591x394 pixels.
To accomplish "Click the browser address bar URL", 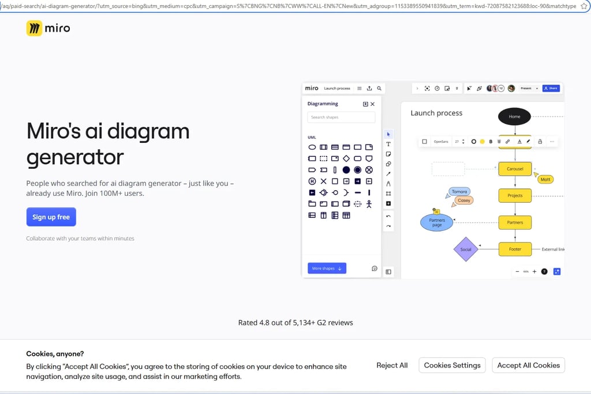I will tap(288, 6).
